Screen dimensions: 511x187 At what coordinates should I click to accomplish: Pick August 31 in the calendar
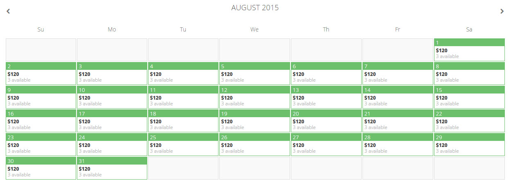point(112,168)
